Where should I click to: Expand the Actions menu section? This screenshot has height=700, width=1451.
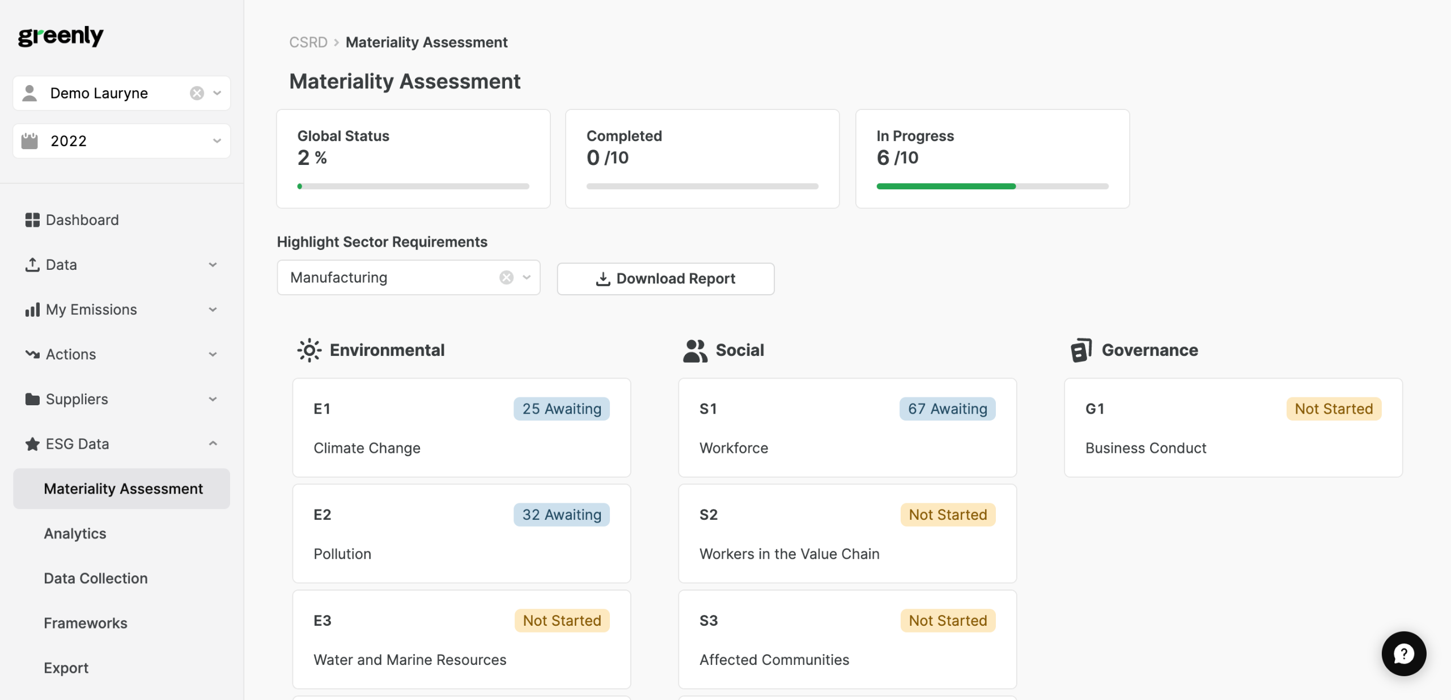(213, 354)
